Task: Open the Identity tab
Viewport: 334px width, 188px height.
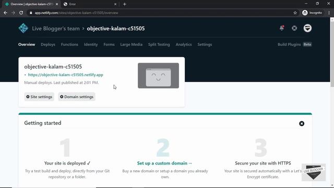Action: (91, 44)
